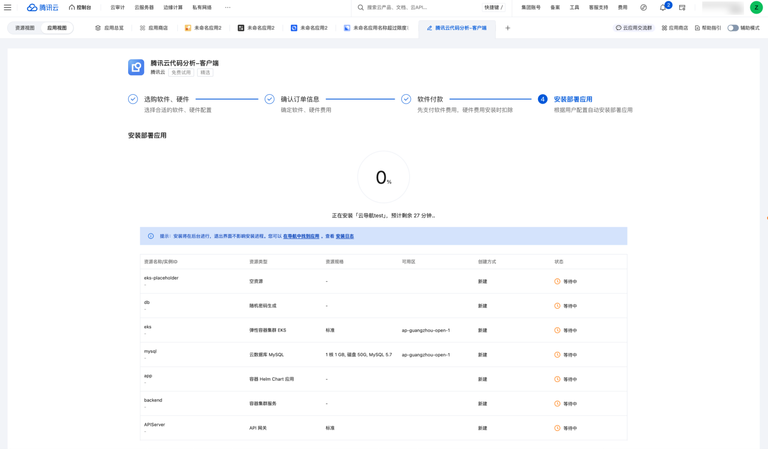Open the message panel icon beside the bell
The height and width of the screenshot is (449, 768).
(682, 7)
